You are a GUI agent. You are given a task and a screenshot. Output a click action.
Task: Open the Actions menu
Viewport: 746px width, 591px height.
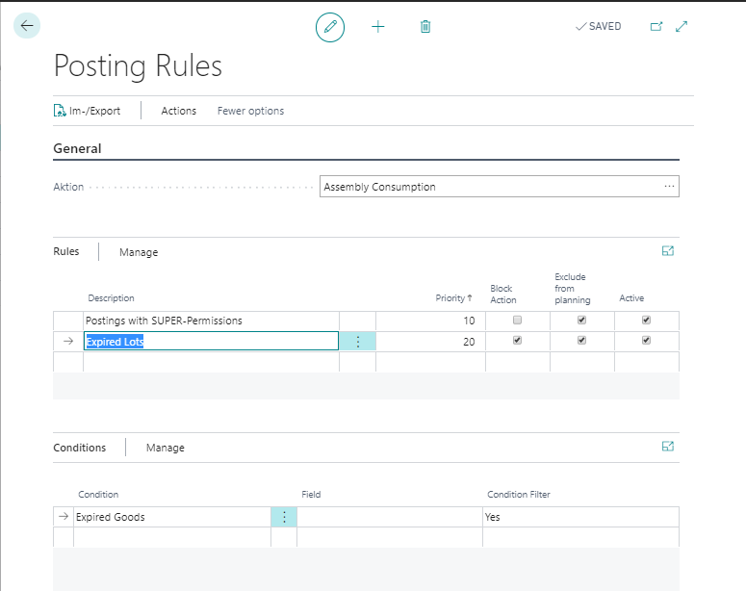[178, 111]
